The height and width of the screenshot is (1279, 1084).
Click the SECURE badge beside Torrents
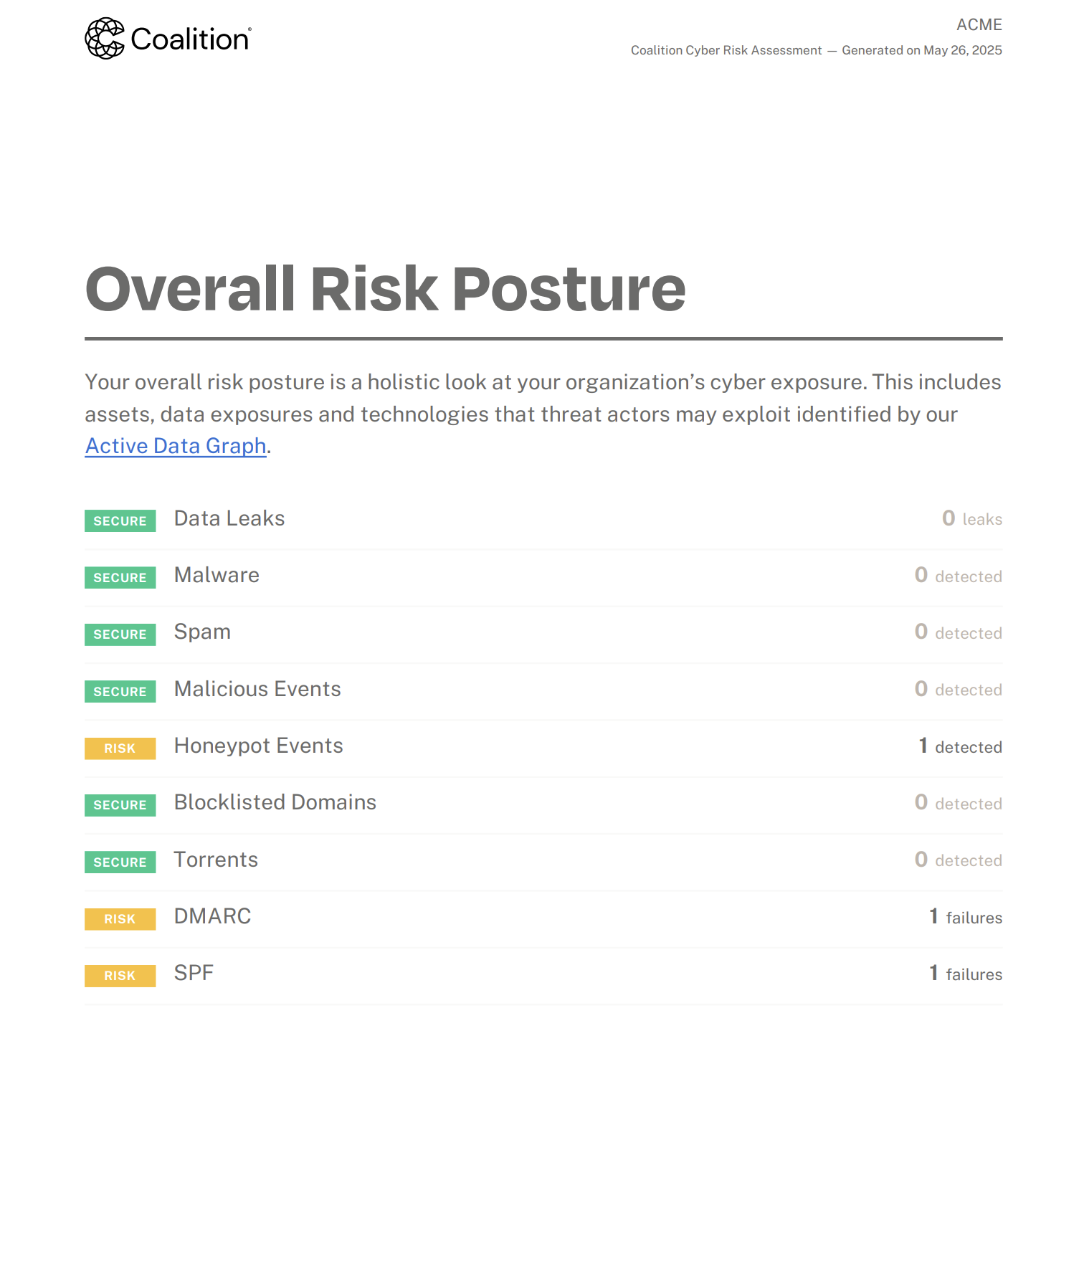click(x=120, y=862)
